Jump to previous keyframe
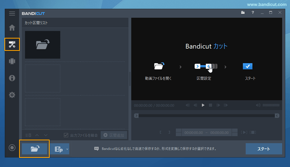The height and width of the screenshot is (167, 290). tap(188, 105)
